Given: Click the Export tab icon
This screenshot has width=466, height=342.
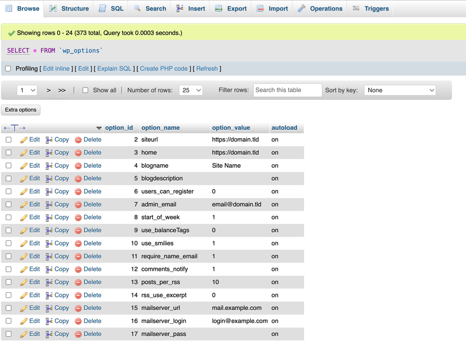Looking at the screenshot, I should (x=219, y=8).
